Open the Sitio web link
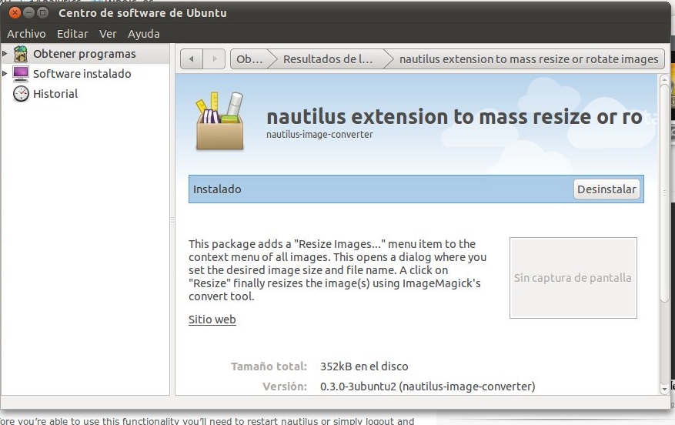The height and width of the screenshot is (425, 675). tap(212, 320)
